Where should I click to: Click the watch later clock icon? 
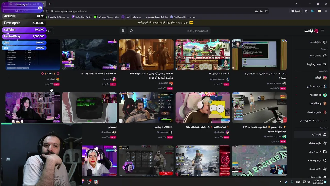point(325,56)
